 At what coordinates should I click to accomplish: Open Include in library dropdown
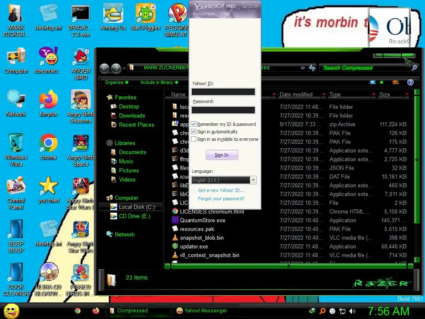(x=159, y=82)
